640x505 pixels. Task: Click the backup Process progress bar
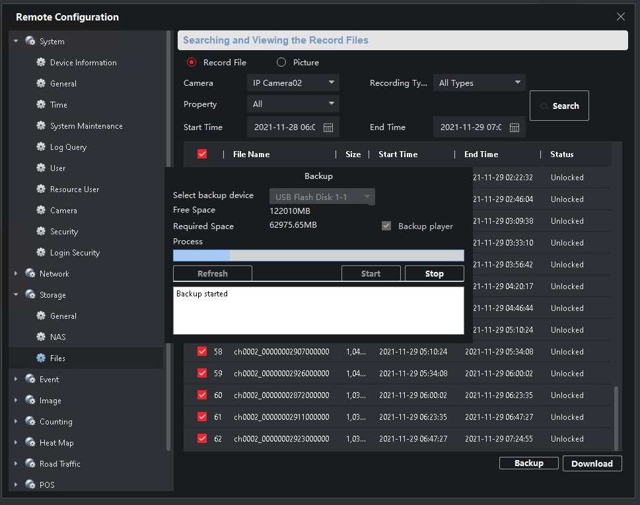[x=318, y=255]
